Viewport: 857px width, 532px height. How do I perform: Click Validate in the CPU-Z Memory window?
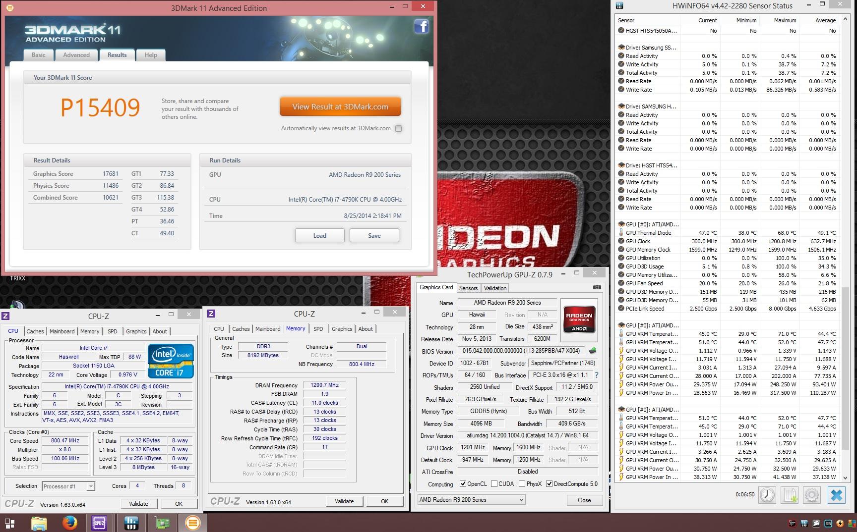pos(344,501)
